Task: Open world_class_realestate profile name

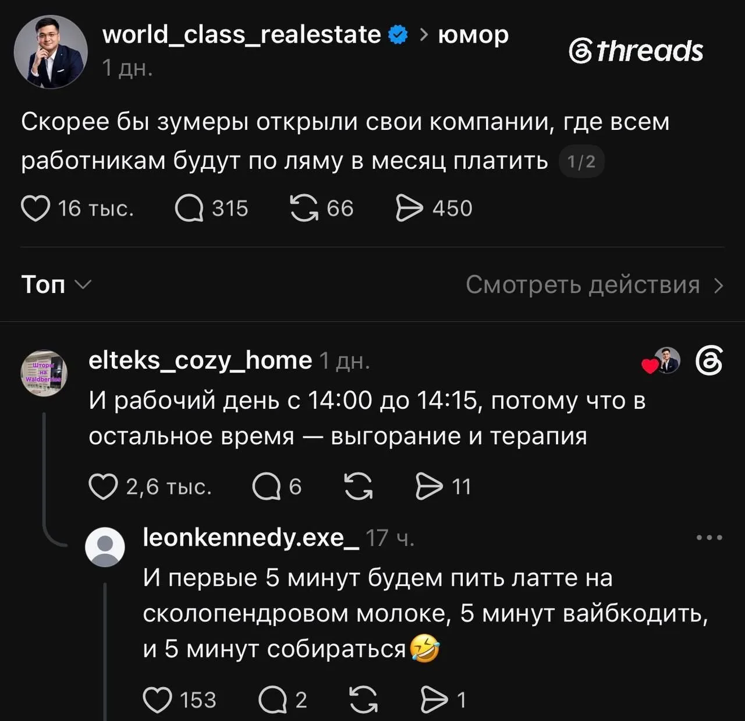Action: pos(242,34)
